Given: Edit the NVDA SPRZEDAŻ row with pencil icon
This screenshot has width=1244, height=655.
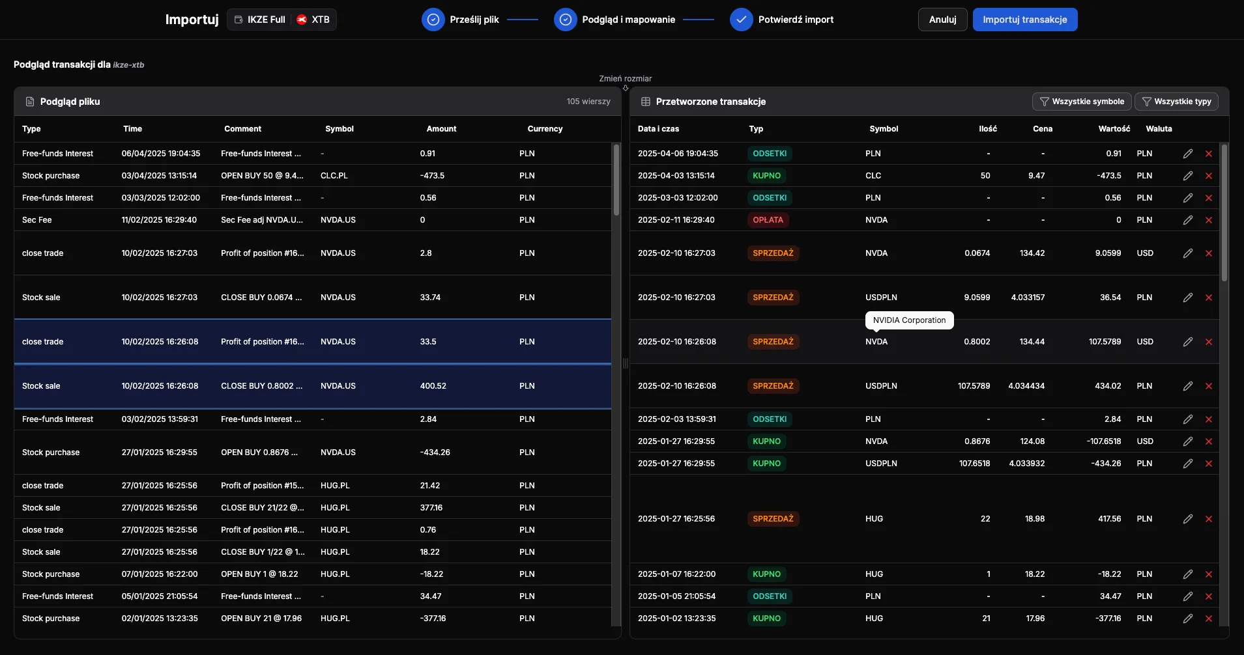Looking at the screenshot, I should (1188, 253).
